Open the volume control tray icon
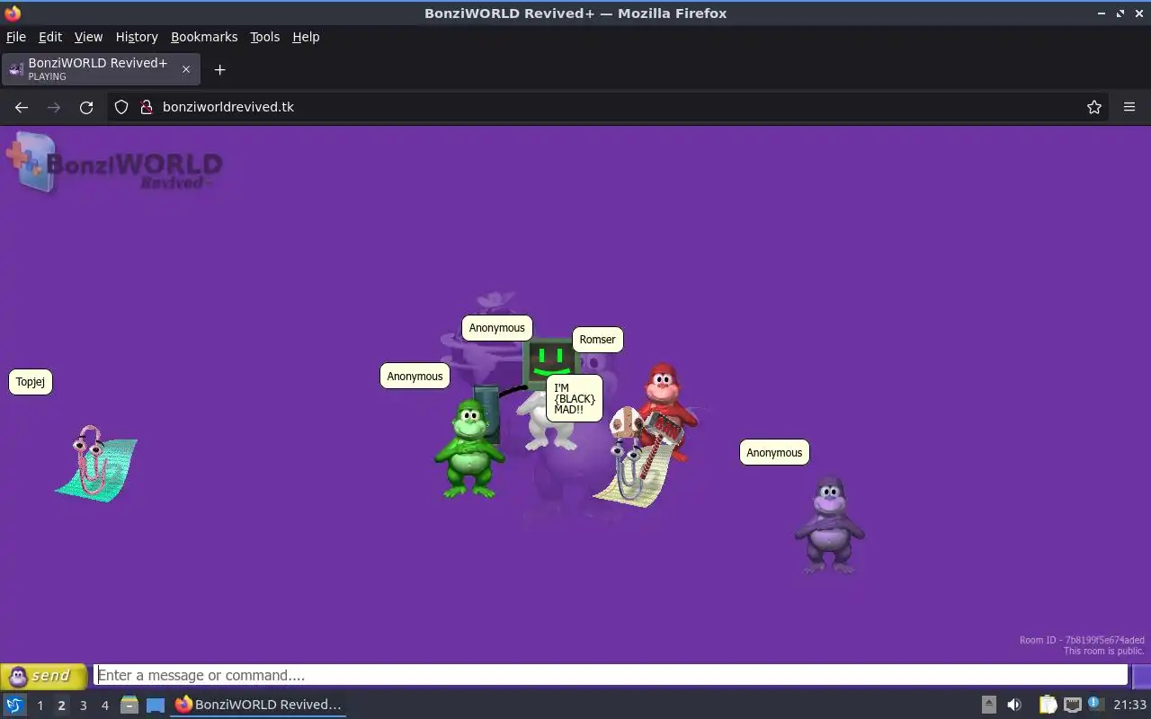 (1014, 705)
